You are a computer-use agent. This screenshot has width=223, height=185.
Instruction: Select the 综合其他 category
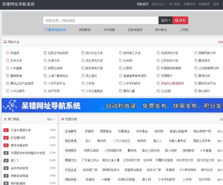(71, 141)
